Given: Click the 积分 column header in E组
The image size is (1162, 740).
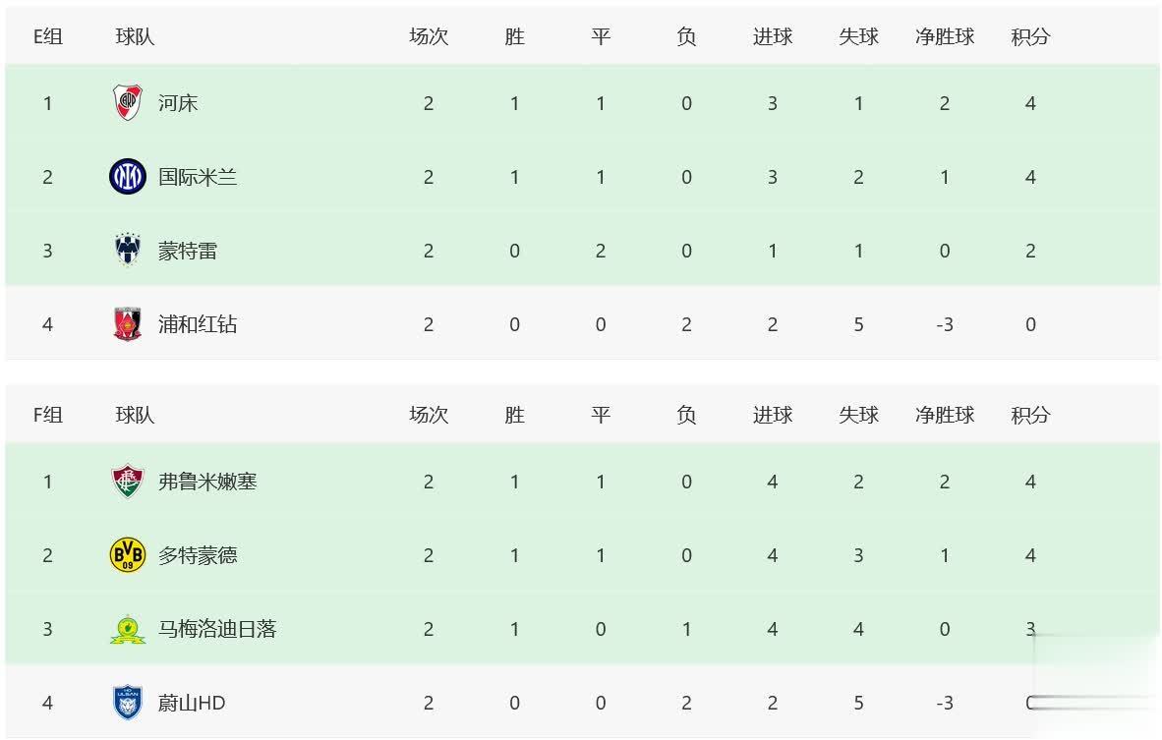Looking at the screenshot, I should point(1030,36).
